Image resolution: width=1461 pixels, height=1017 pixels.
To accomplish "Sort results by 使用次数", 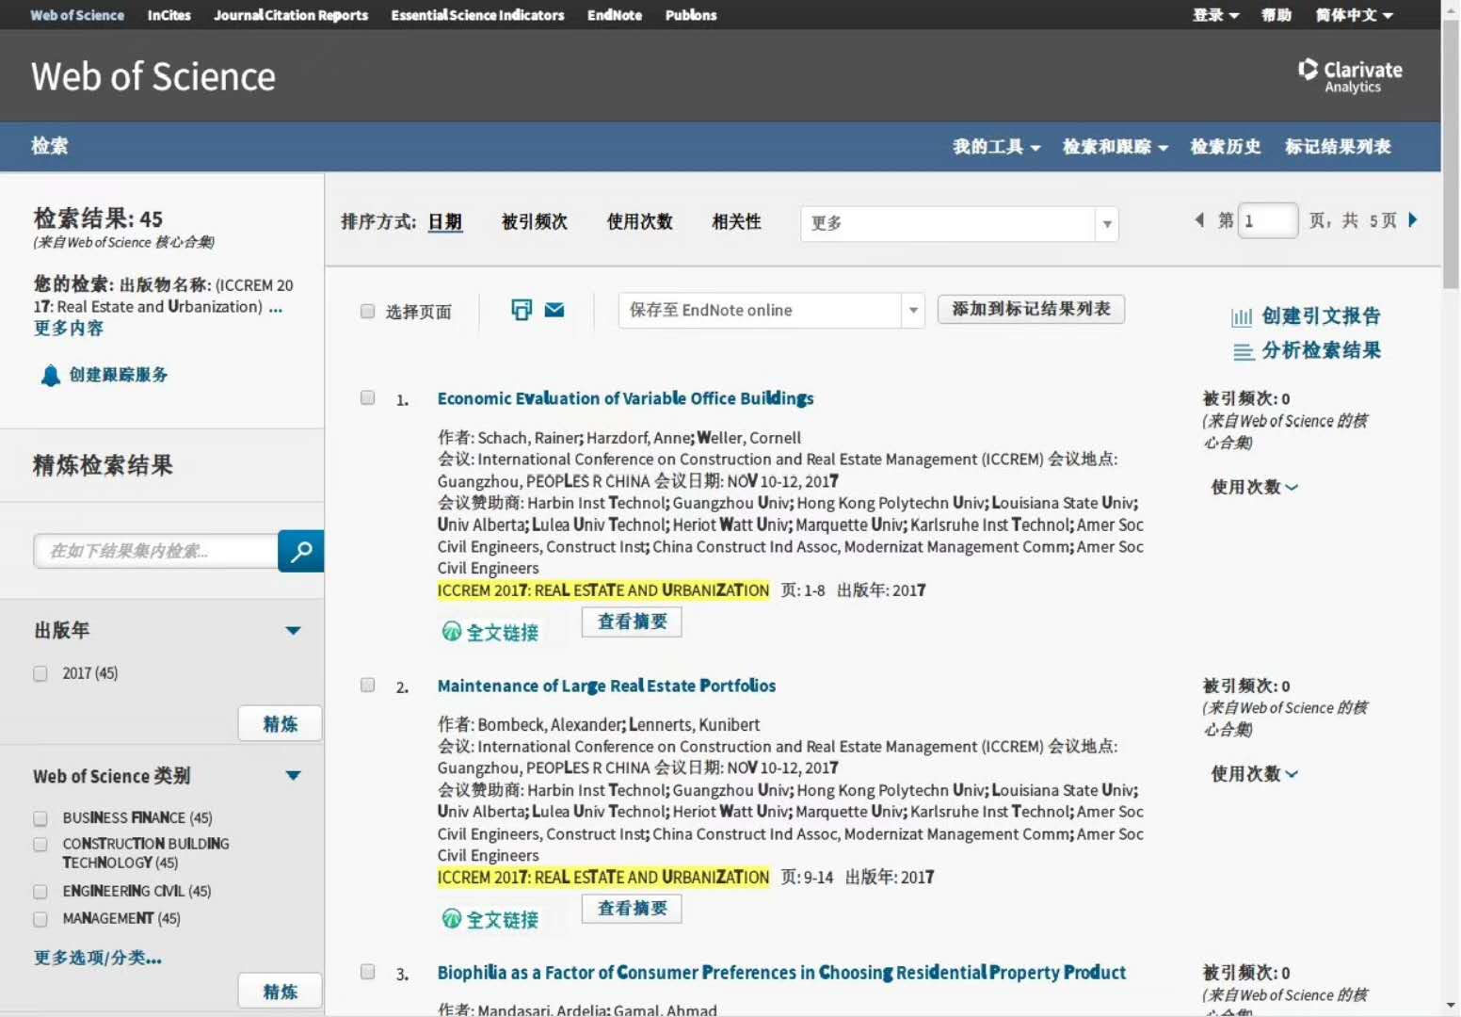I will point(640,222).
